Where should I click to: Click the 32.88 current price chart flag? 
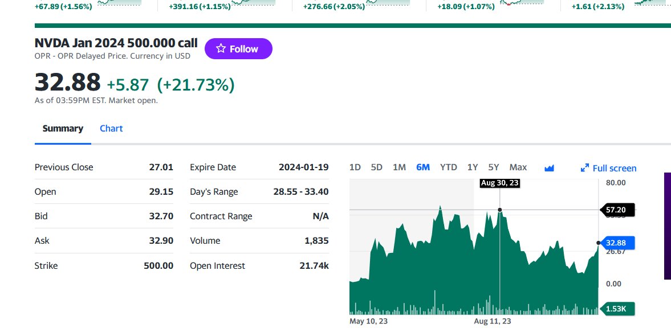coord(617,243)
